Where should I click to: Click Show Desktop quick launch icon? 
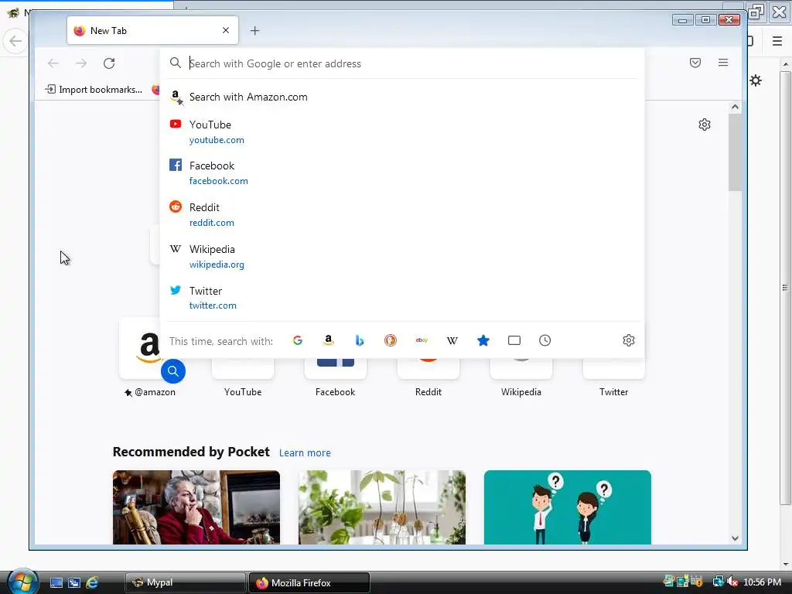pos(56,582)
